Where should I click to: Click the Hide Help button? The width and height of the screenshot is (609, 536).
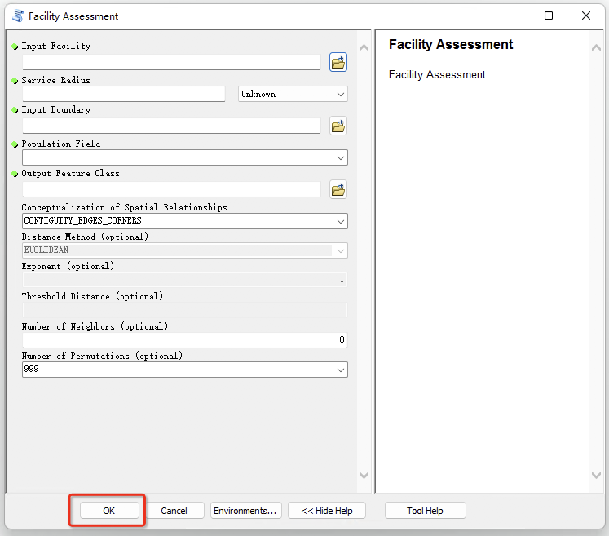point(326,511)
